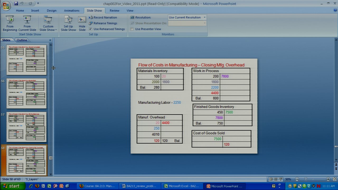338x190 pixels.
Task: Switch to the Outline pane tab
Action: pos(22,40)
